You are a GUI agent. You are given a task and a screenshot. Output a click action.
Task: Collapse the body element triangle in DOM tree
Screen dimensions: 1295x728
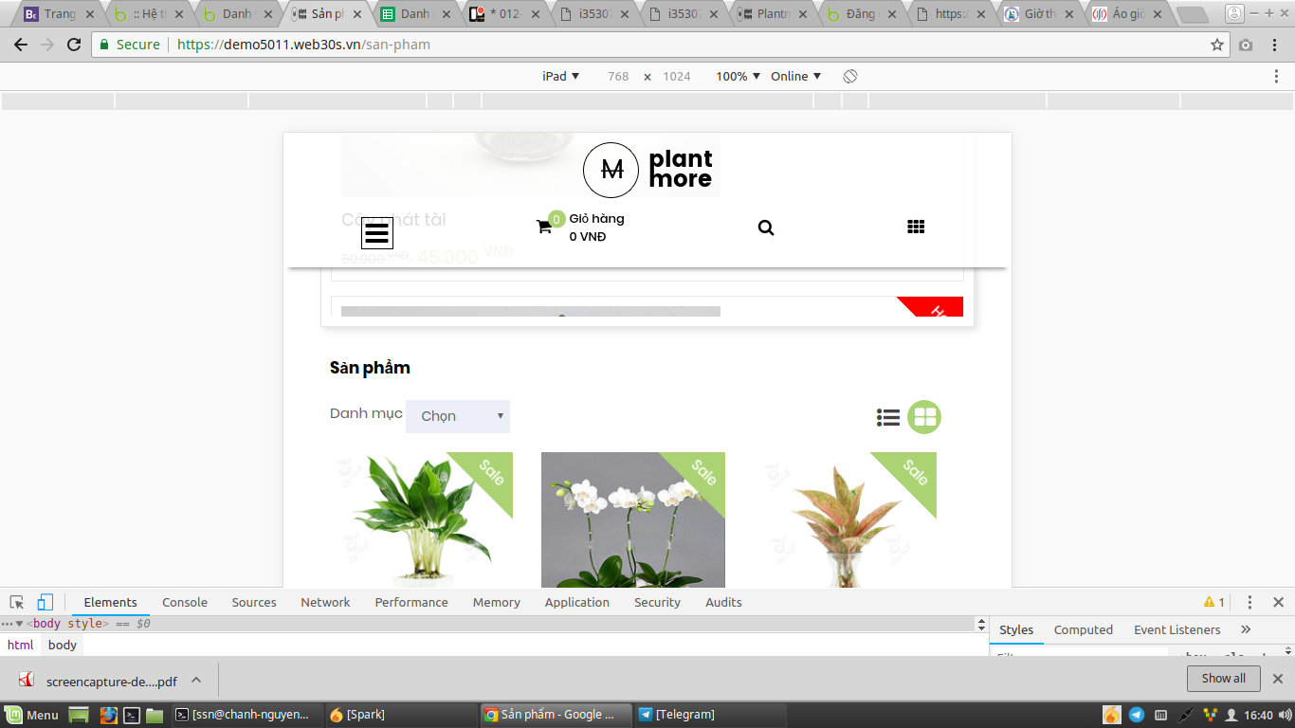point(19,624)
